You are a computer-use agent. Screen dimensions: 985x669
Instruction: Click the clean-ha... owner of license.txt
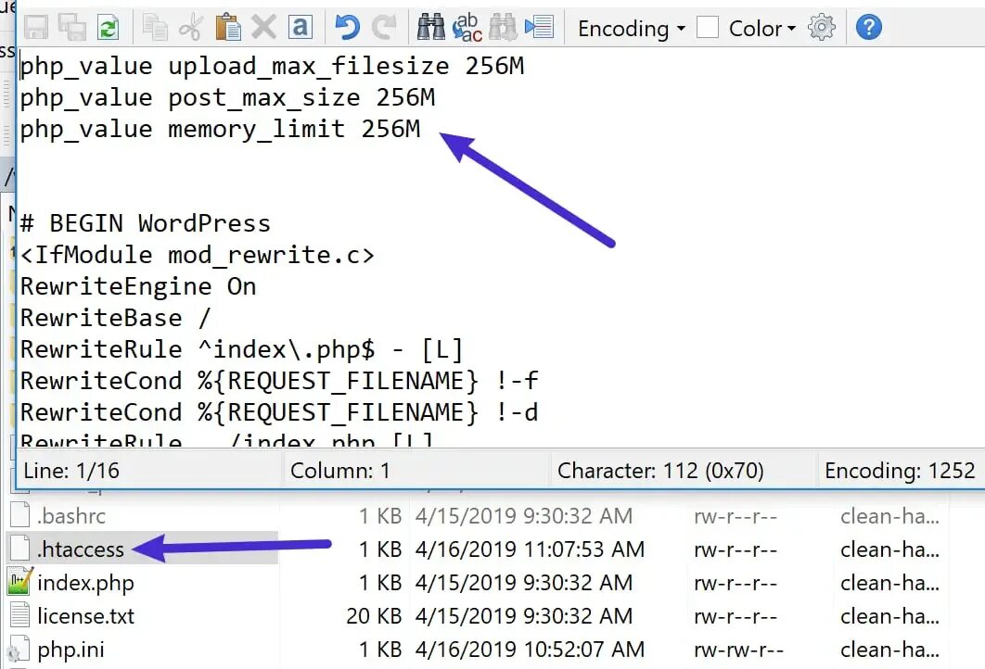[x=889, y=616]
